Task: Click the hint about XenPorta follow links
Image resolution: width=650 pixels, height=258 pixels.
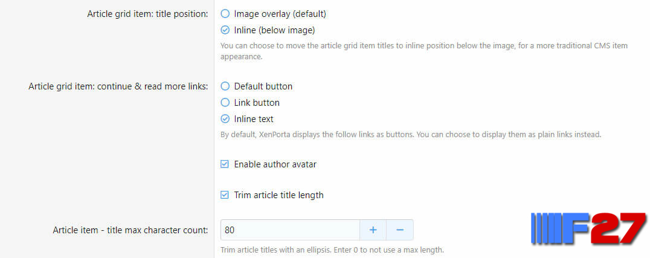Action: [x=410, y=135]
